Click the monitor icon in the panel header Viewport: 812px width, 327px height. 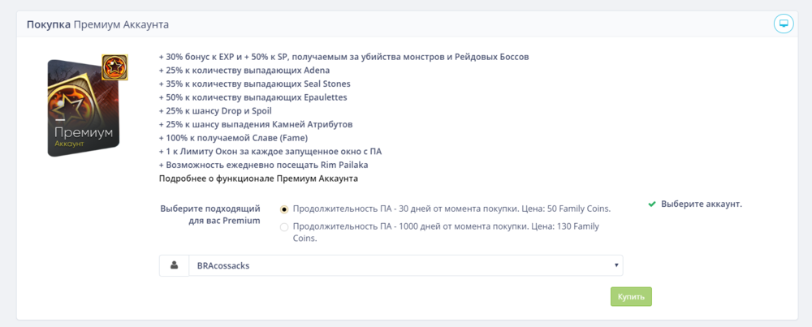click(x=783, y=24)
